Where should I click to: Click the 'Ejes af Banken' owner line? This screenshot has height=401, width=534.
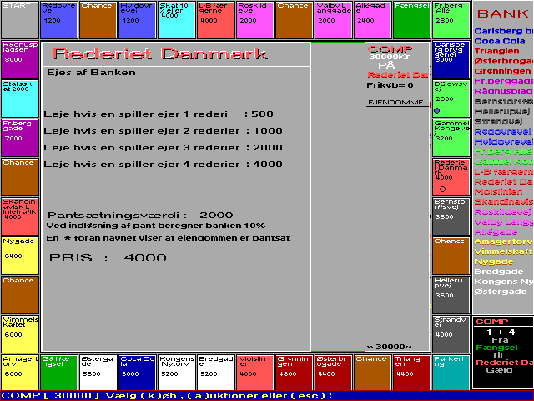tap(91, 73)
